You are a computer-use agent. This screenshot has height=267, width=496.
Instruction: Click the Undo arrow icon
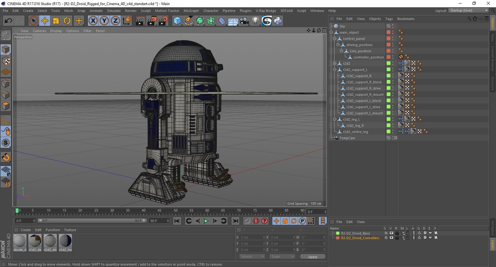click(8, 21)
